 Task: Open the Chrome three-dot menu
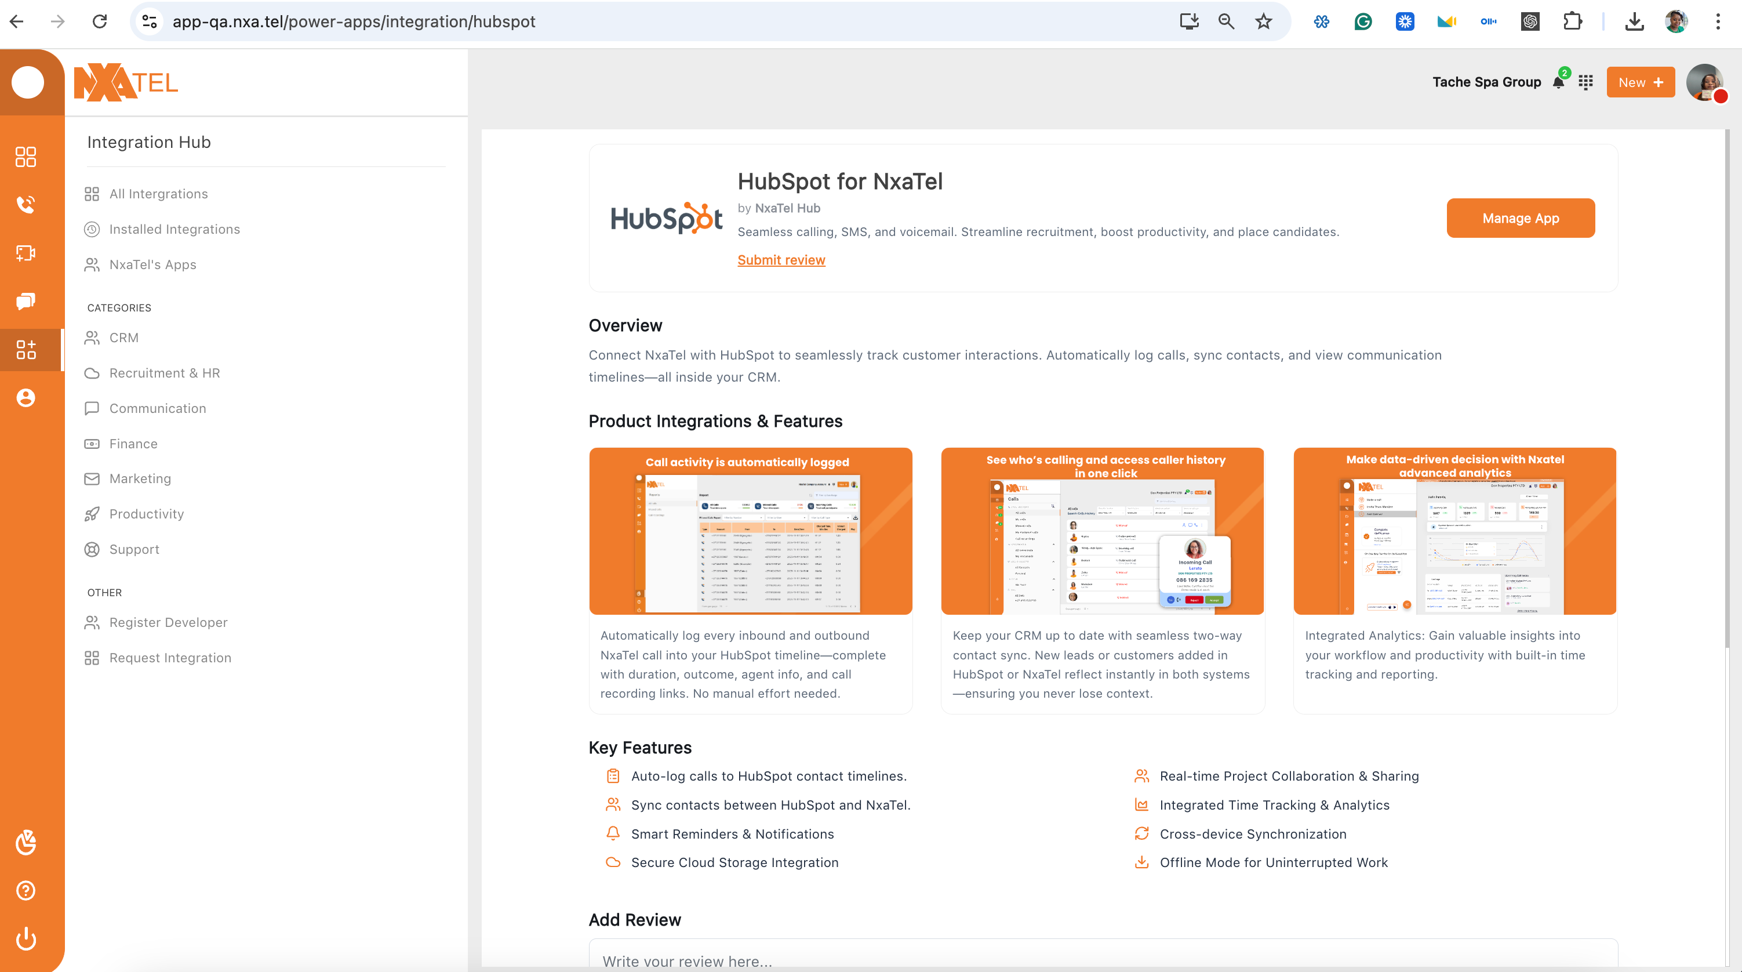[1718, 21]
